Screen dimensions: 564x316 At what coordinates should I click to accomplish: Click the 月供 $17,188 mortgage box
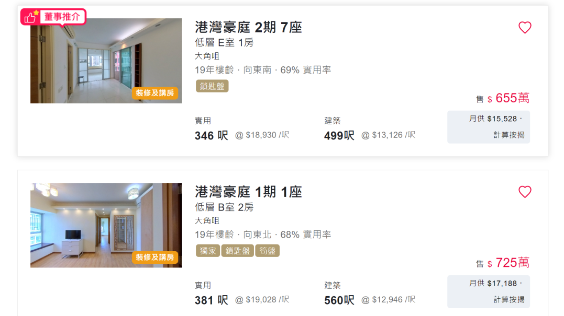(x=489, y=291)
